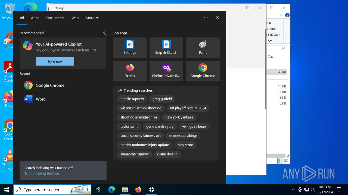Search trending 'nfl playoff picture 2024'

click(188, 108)
